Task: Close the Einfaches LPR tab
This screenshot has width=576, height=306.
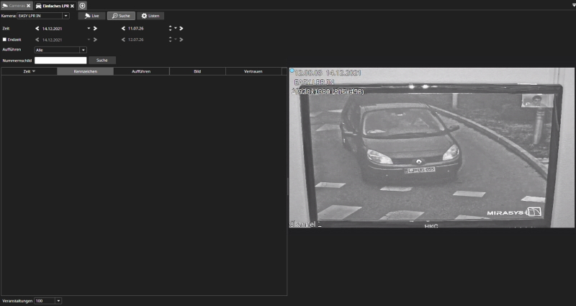Action: (x=72, y=6)
